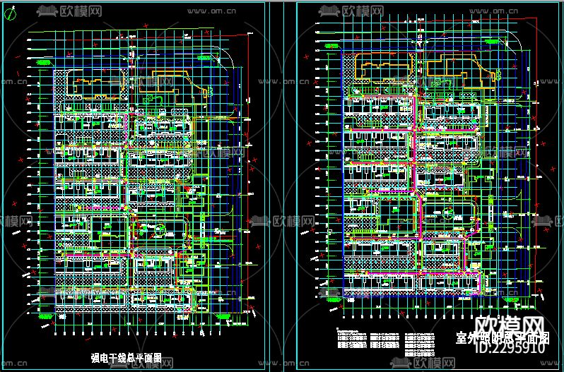Select the title text 室外照明总平面图
Screen dimensions: 564x372
pyautogui.click(x=503, y=338)
